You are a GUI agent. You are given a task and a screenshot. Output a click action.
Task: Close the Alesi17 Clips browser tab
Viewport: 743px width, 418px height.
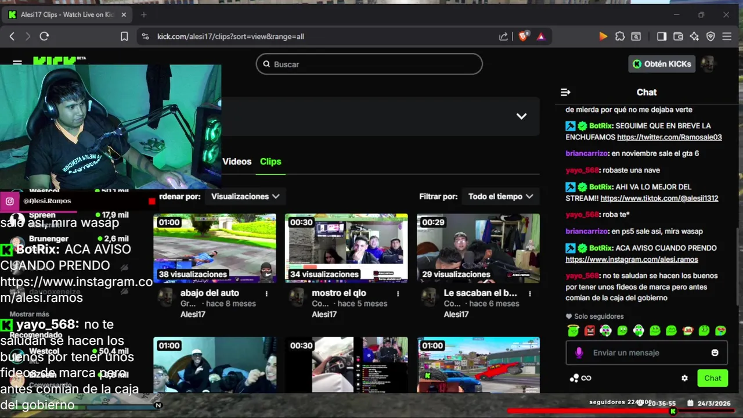124,15
